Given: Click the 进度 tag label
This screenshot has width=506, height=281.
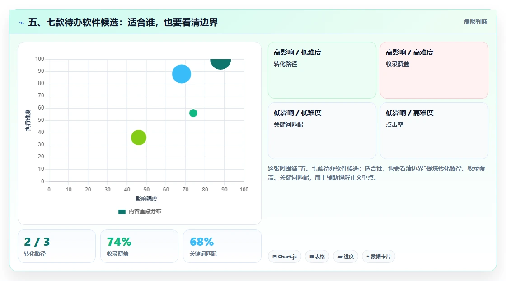Looking at the screenshot, I should click(x=348, y=257).
